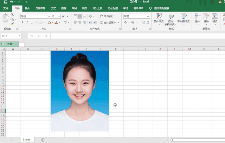The width and height of the screenshot is (225, 143).
Task: Add a new sheet with plus button
Action: click(x=43, y=139)
